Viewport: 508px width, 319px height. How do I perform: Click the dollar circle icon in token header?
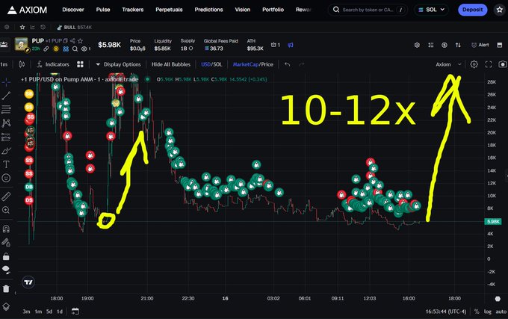pyautogui.click(x=444, y=45)
